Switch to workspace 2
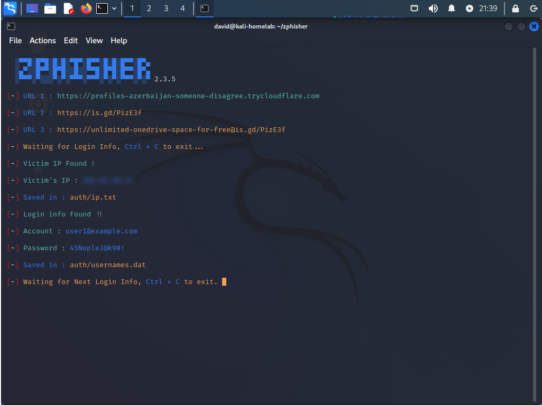The image size is (542, 405). pyautogui.click(x=149, y=8)
